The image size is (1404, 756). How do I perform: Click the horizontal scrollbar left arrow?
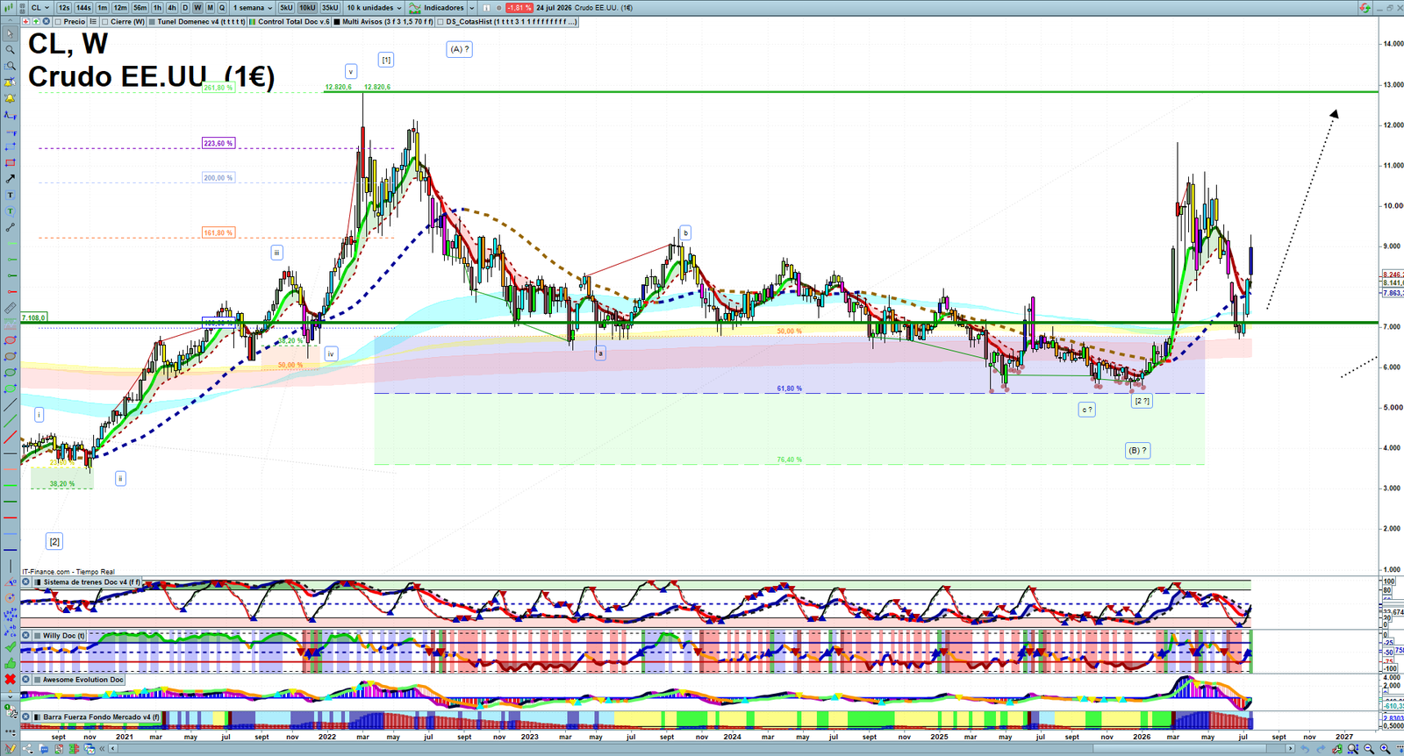coord(112,749)
